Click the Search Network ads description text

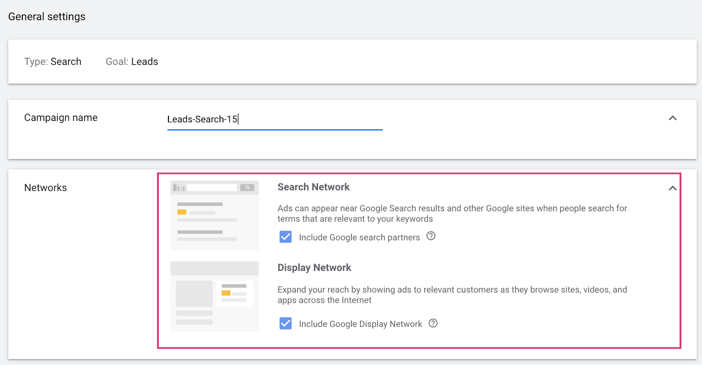pos(452,213)
